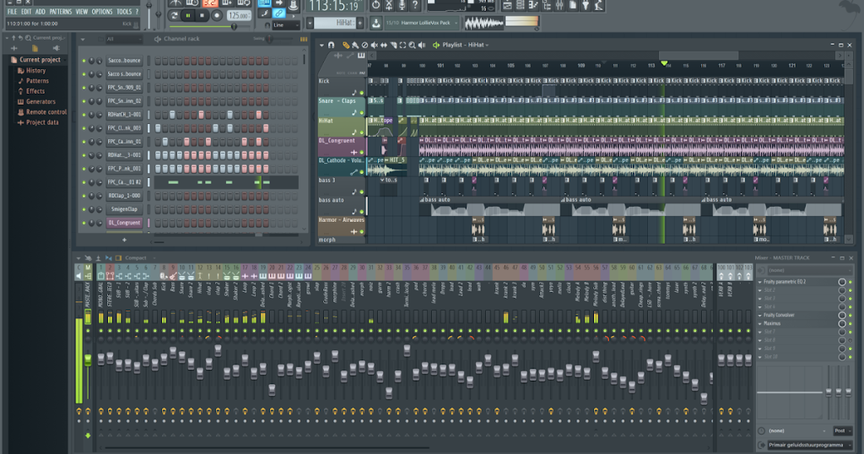Select Current project in browser

coord(40,60)
